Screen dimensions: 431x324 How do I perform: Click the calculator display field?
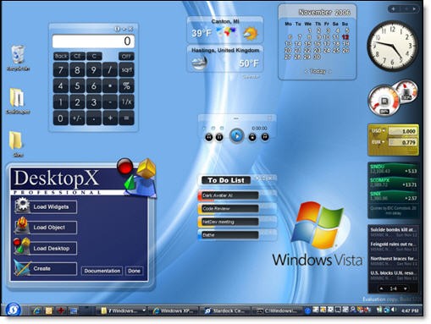click(x=93, y=41)
